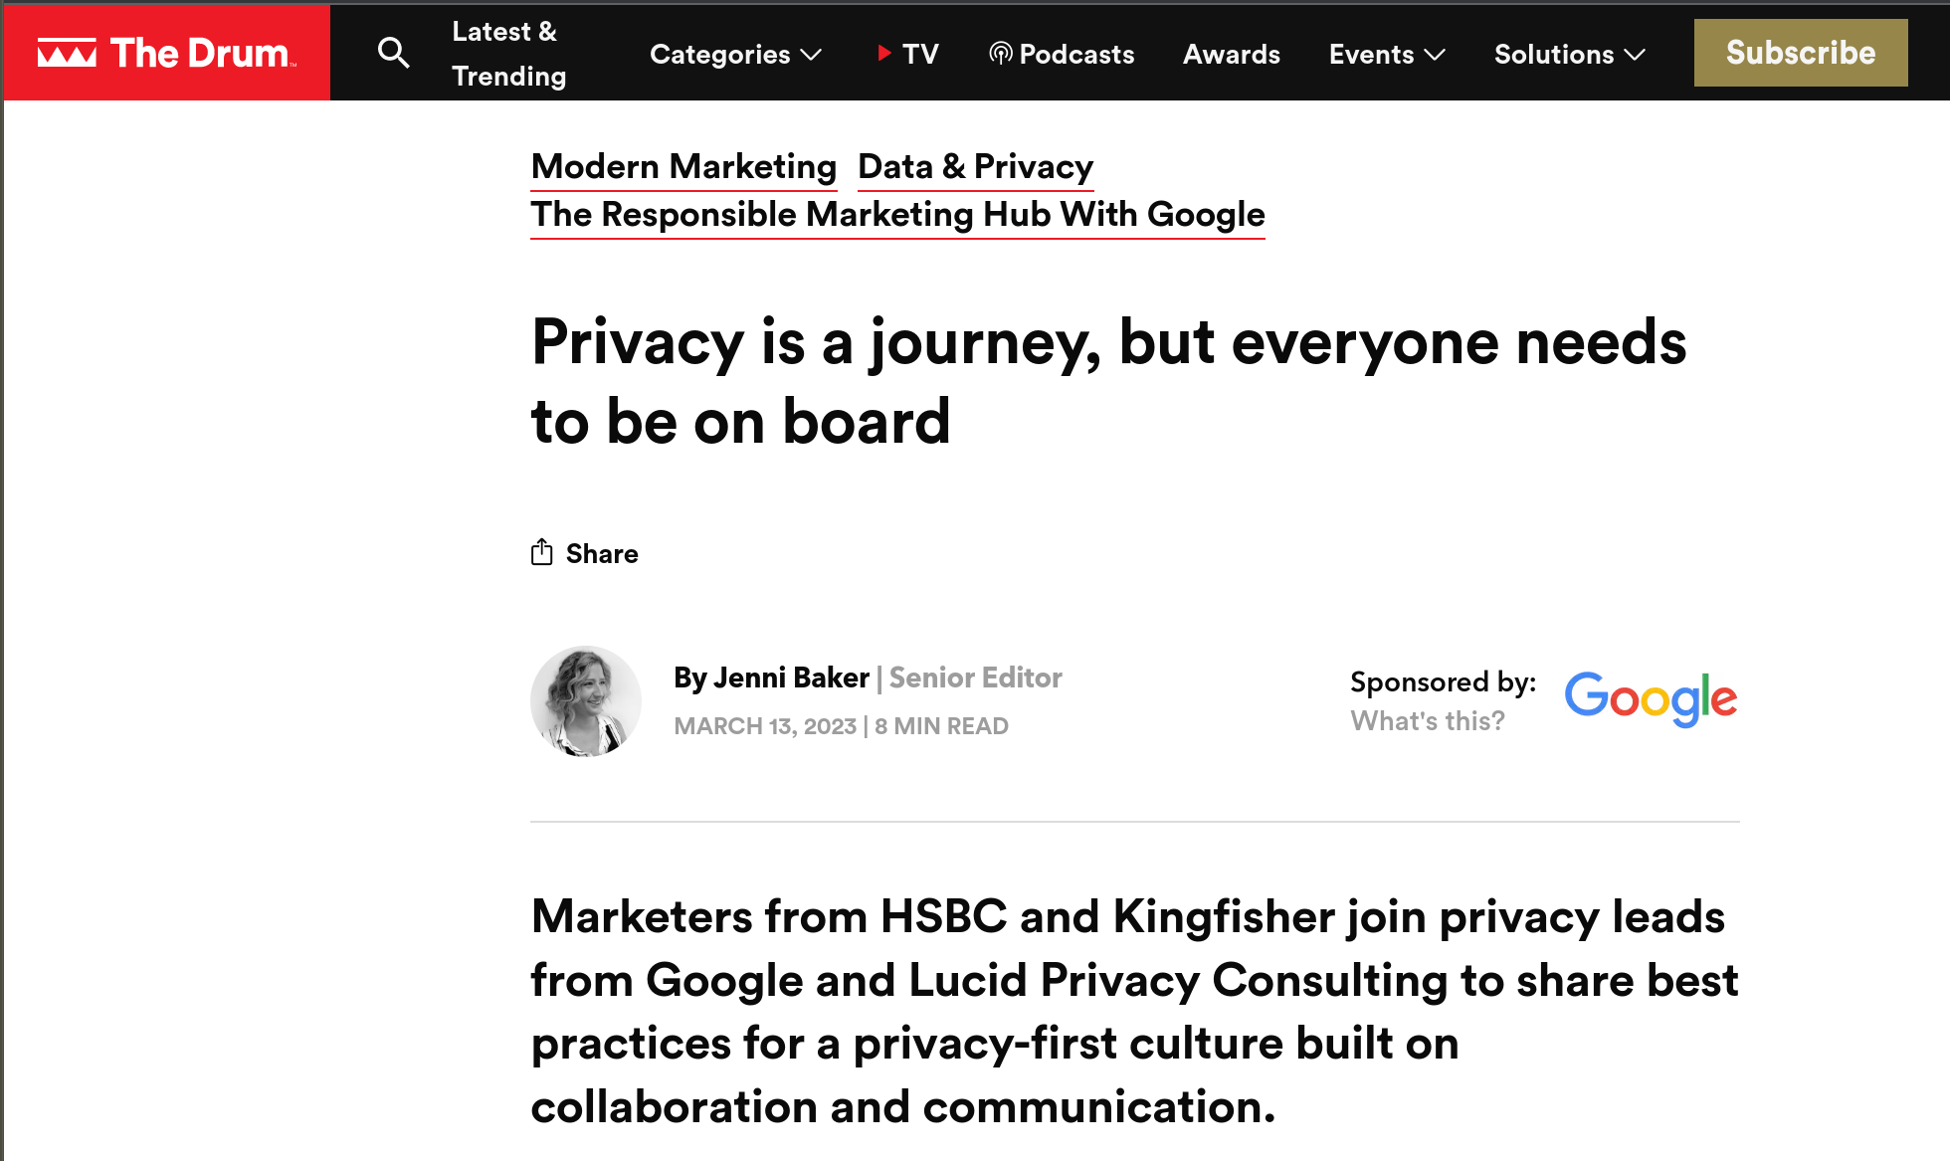Open Latest & Trending menu item
Screen dimensions: 1950x1161
pyautogui.click(x=508, y=54)
